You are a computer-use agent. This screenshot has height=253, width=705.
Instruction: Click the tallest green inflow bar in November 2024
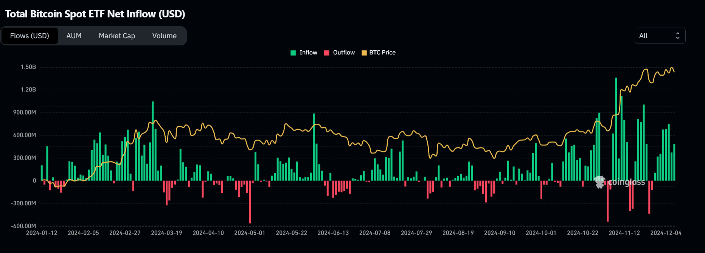[616, 129]
